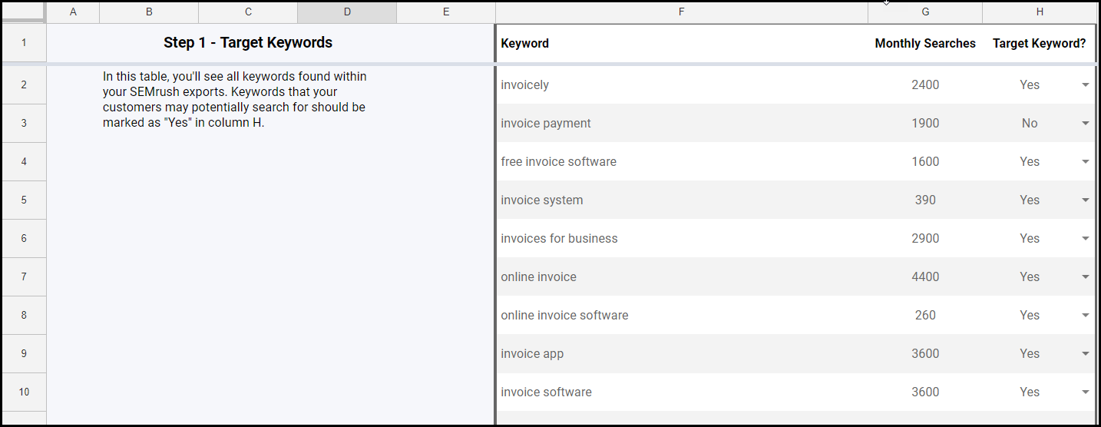Image resolution: width=1101 pixels, height=427 pixels.
Task: Click the 'No' value for invoice payment
Action: (1030, 124)
